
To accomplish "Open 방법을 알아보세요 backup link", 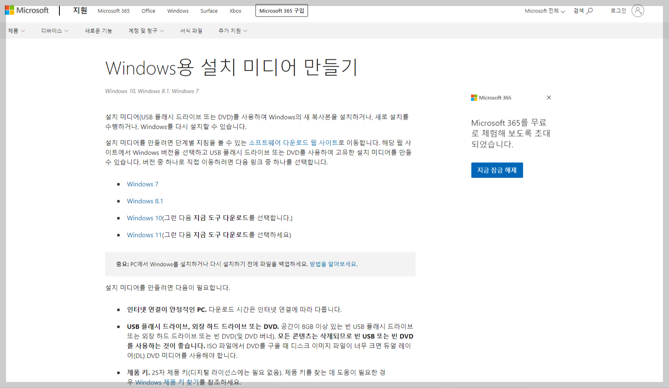I will coord(333,264).
